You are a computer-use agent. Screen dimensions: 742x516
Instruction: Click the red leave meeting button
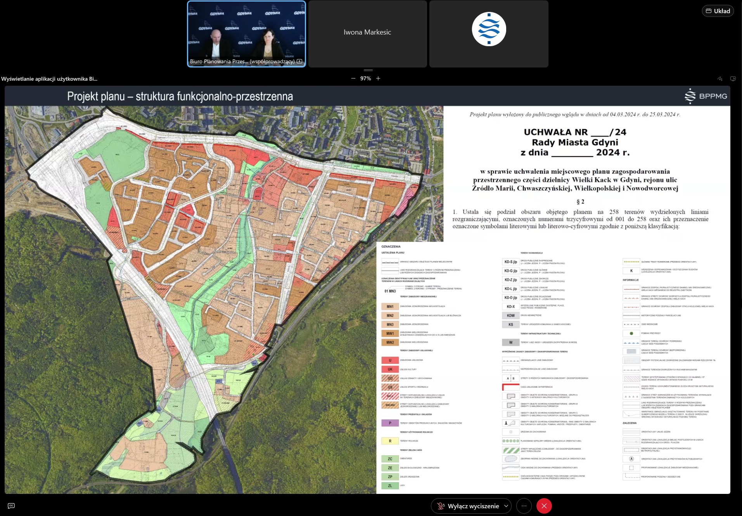(x=544, y=506)
